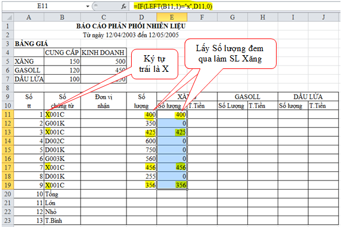Select column E header

[x=172, y=17]
